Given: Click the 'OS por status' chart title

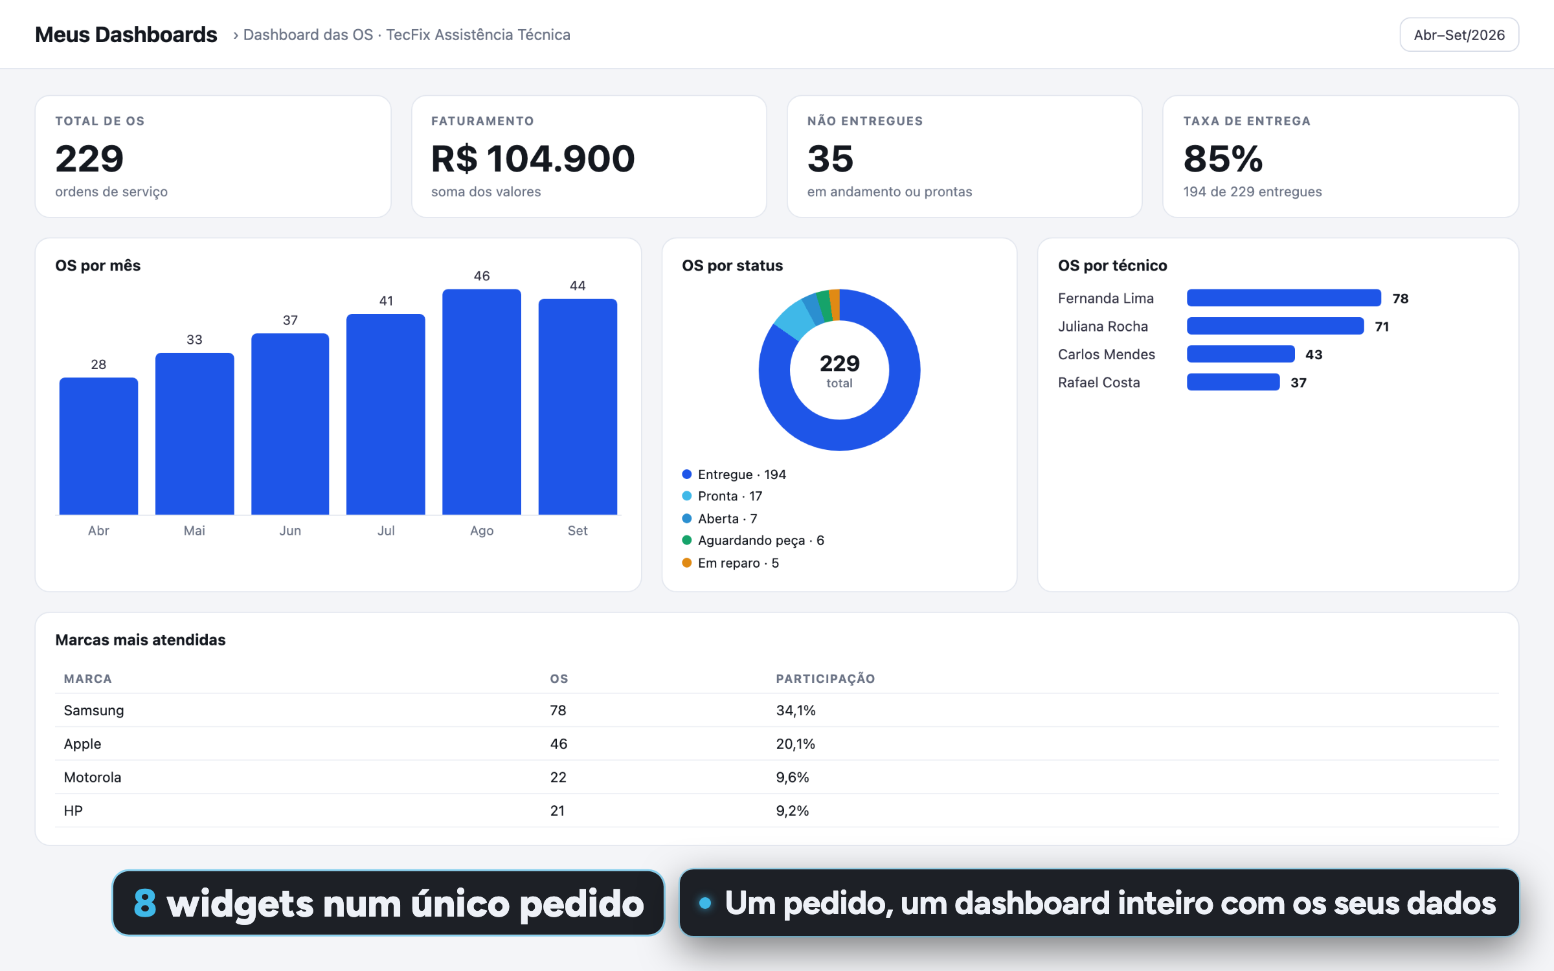Looking at the screenshot, I should 732,265.
